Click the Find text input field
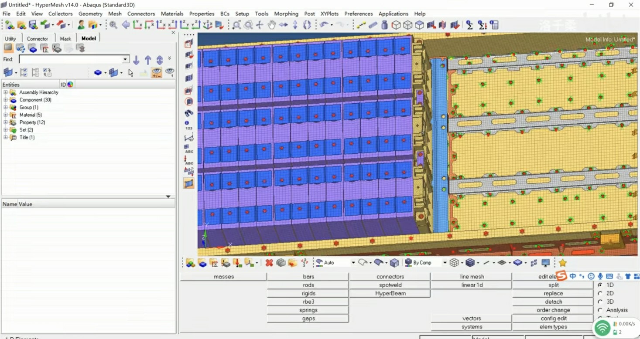The image size is (640, 339). (71, 59)
